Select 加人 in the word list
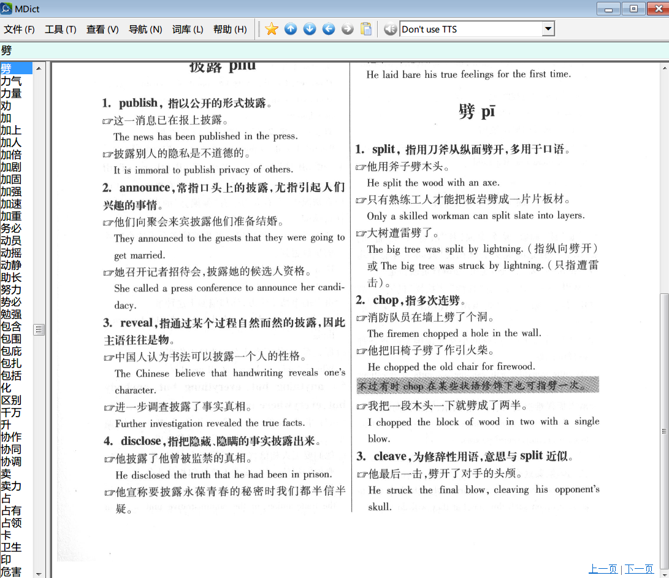The width and height of the screenshot is (669, 578). (x=11, y=142)
